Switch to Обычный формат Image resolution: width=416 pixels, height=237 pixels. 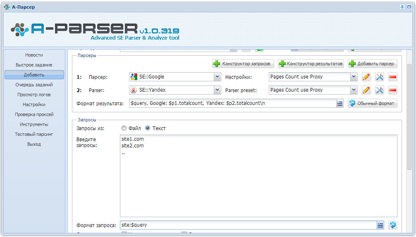click(x=373, y=103)
